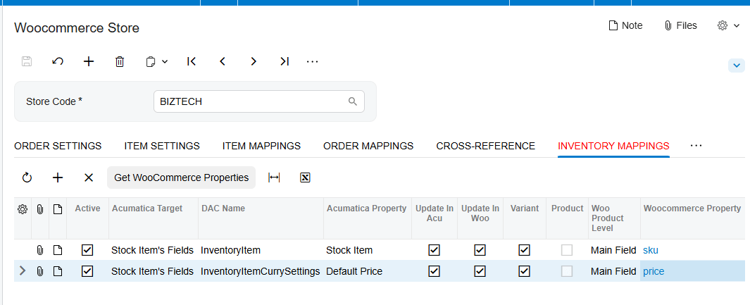The image size is (750, 305).
Task: Add a new store record
Action: (89, 61)
